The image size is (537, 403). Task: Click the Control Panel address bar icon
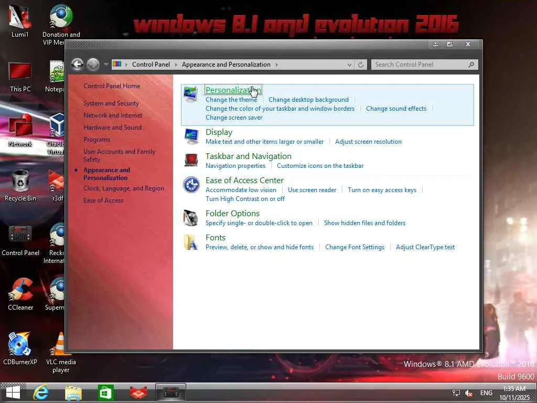pyautogui.click(x=117, y=64)
